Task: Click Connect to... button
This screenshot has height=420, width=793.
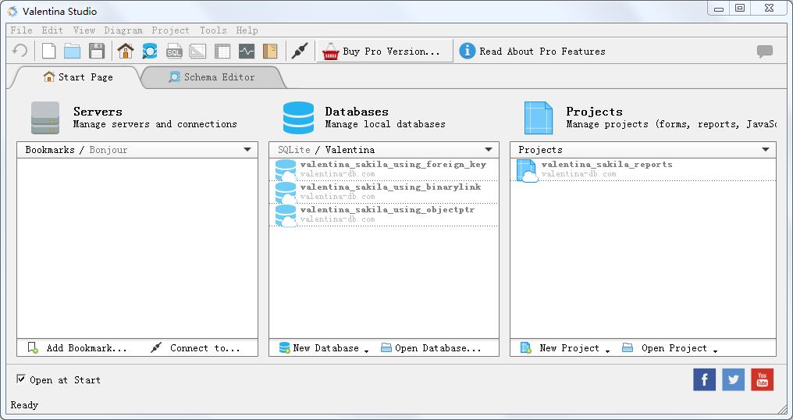Action: (x=195, y=348)
